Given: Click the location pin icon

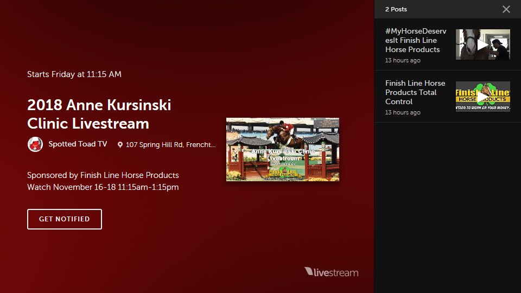Looking at the screenshot, I should pyautogui.click(x=120, y=145).
